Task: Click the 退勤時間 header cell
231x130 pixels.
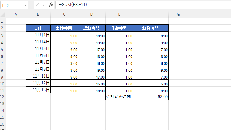Action: [x=92, y=28]
